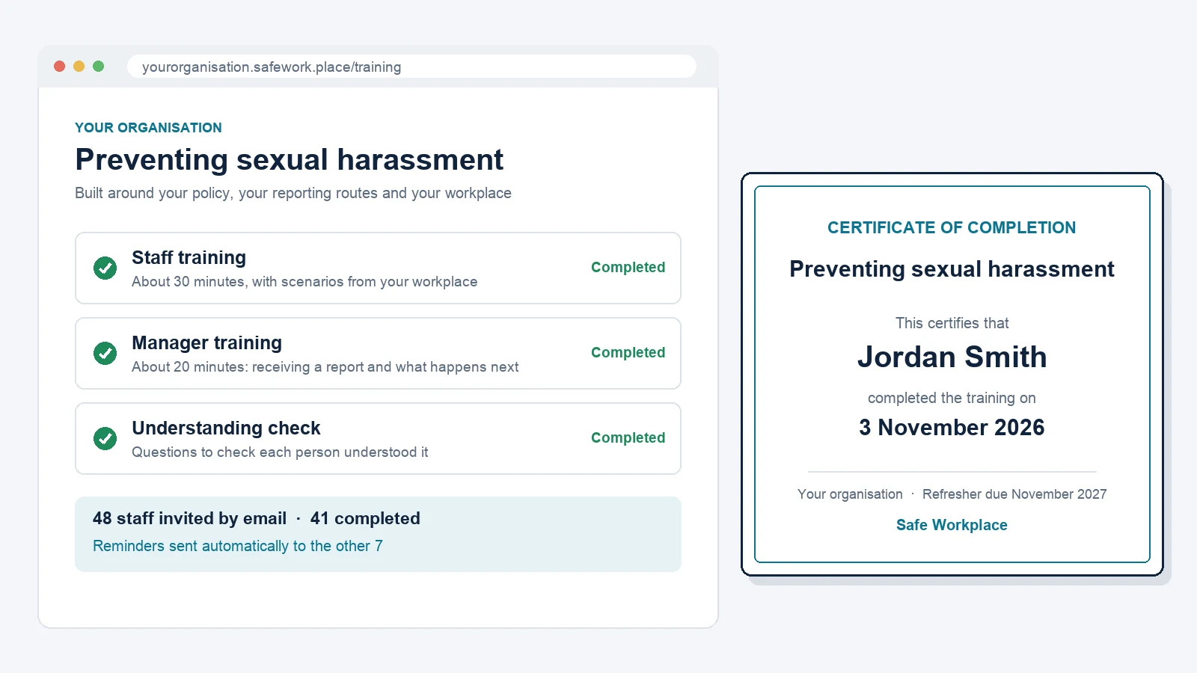Click the yellow minimize window dot
The width and height of the screenshot is (1197, 673).
pos(79,67)
